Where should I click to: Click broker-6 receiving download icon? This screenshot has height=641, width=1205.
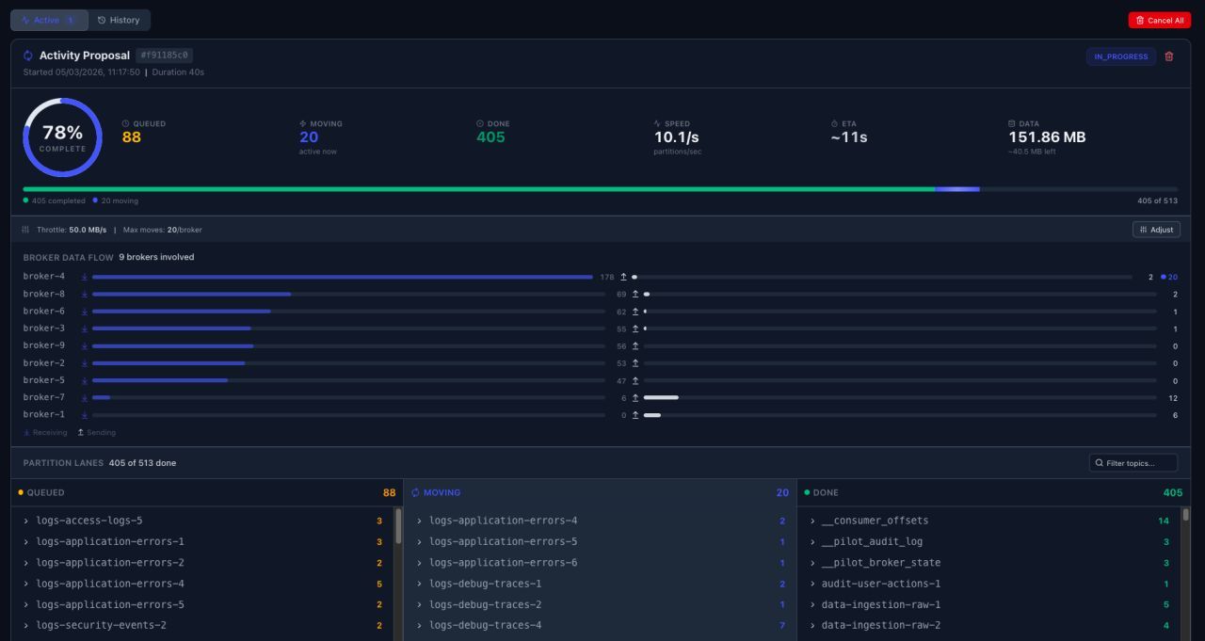tap(84, 312)
